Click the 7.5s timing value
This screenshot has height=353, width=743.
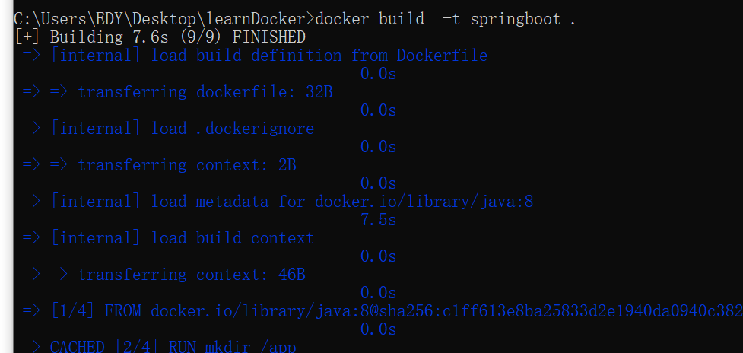coord(378,220)
